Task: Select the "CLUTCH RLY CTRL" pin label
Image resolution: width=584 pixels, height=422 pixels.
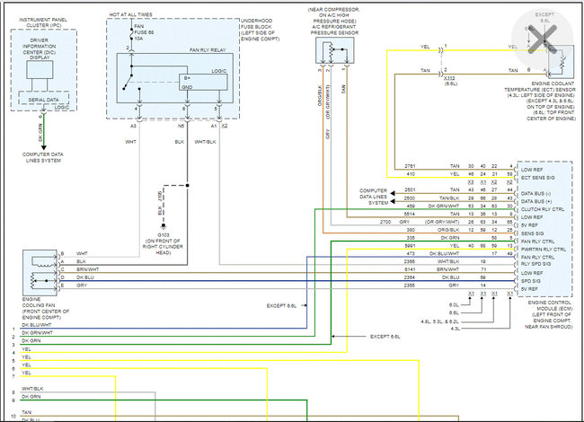Action: click(x=543, y=209)
